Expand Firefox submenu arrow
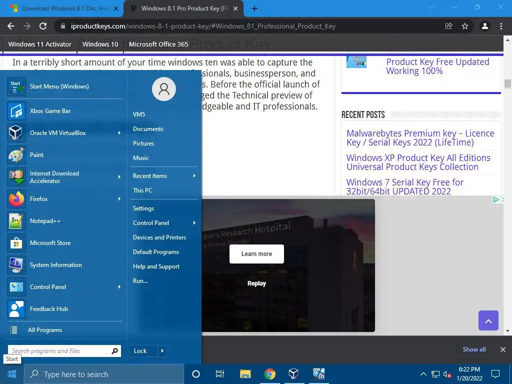This screenshot has width=512, height=384. 119,199
